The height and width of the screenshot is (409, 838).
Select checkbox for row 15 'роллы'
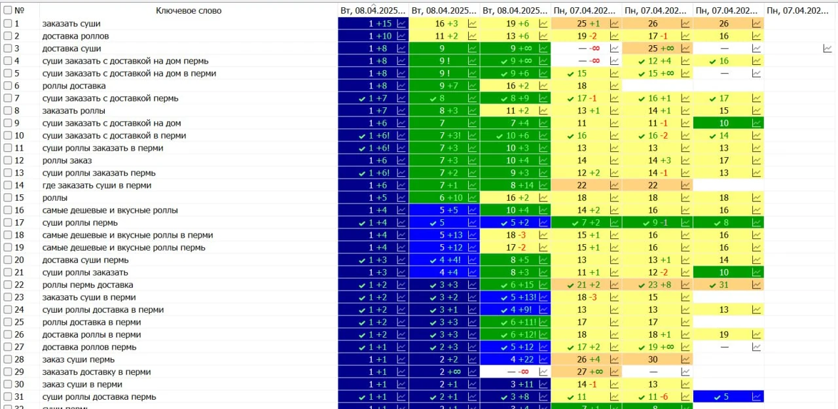tap(8, 198)
